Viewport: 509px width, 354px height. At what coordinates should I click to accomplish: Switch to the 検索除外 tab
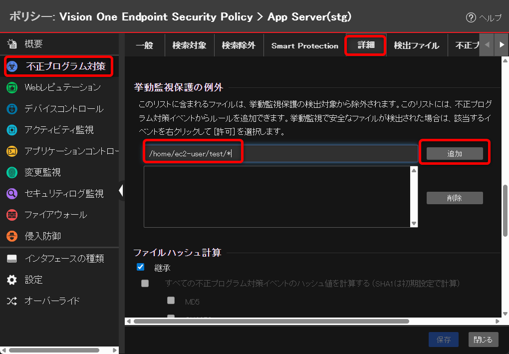(x=239, y=45)
